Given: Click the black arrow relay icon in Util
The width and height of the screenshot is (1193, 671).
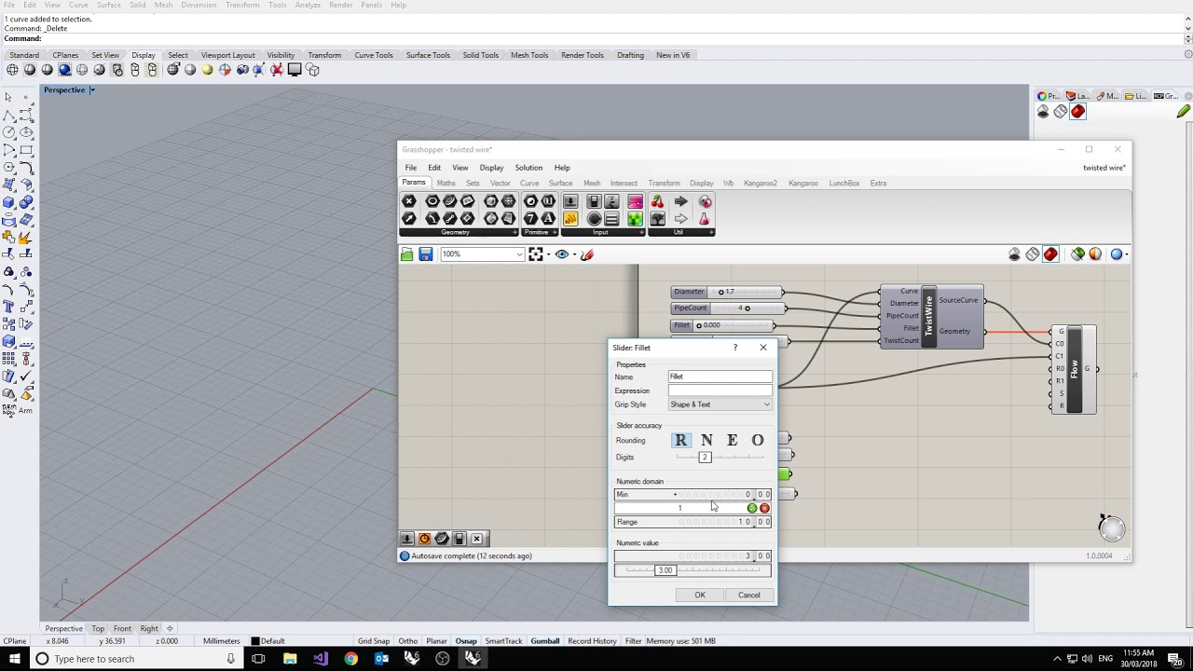Looking at the screenshot, I should pyautogui.click(x=680, y=201).
